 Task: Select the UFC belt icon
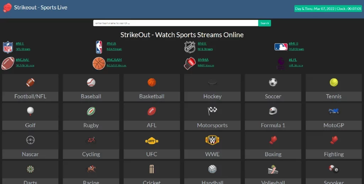[x=152, y=141]
